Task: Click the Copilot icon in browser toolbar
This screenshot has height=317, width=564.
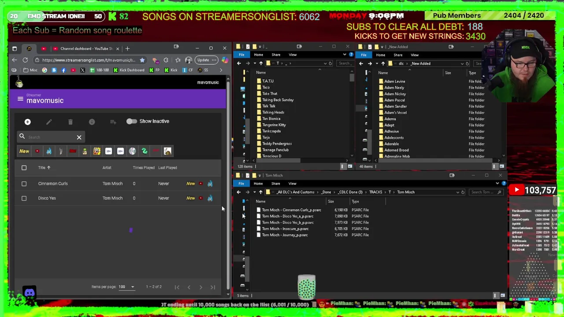Action: coord(225,60)
